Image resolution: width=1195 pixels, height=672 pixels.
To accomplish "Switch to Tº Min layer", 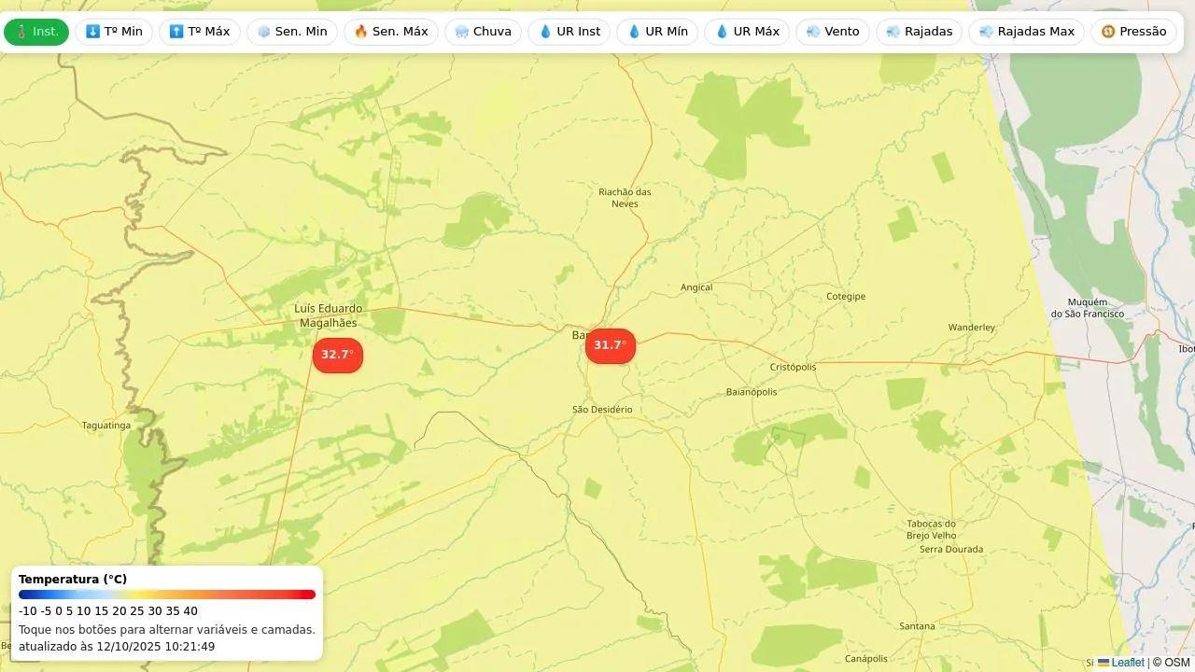I will pos(114,32).
